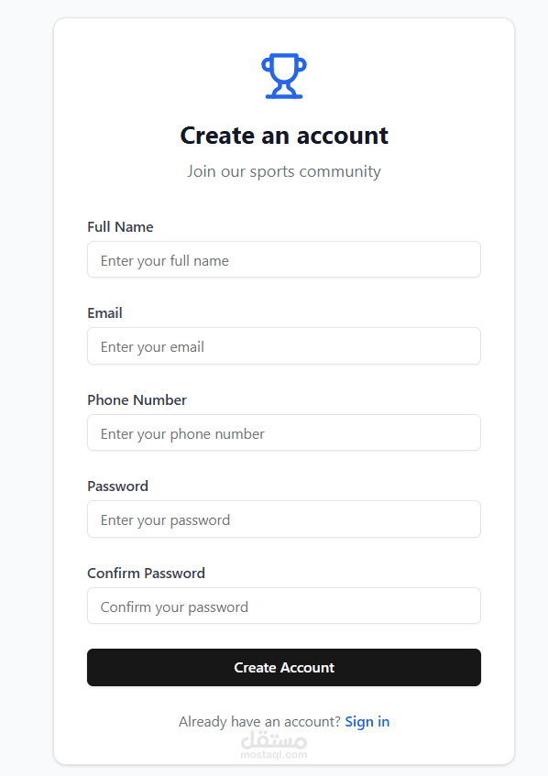Click the blue trophy icon
This screenshot has width=548, height=776.
click(284, 76)
